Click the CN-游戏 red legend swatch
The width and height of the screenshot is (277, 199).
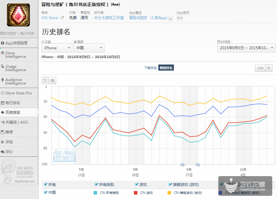135,193
